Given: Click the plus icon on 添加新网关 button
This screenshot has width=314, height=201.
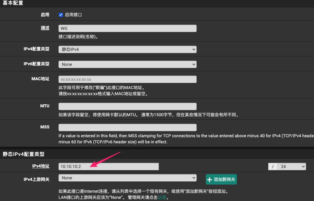Looking at the screenshot, I should 209,180.
